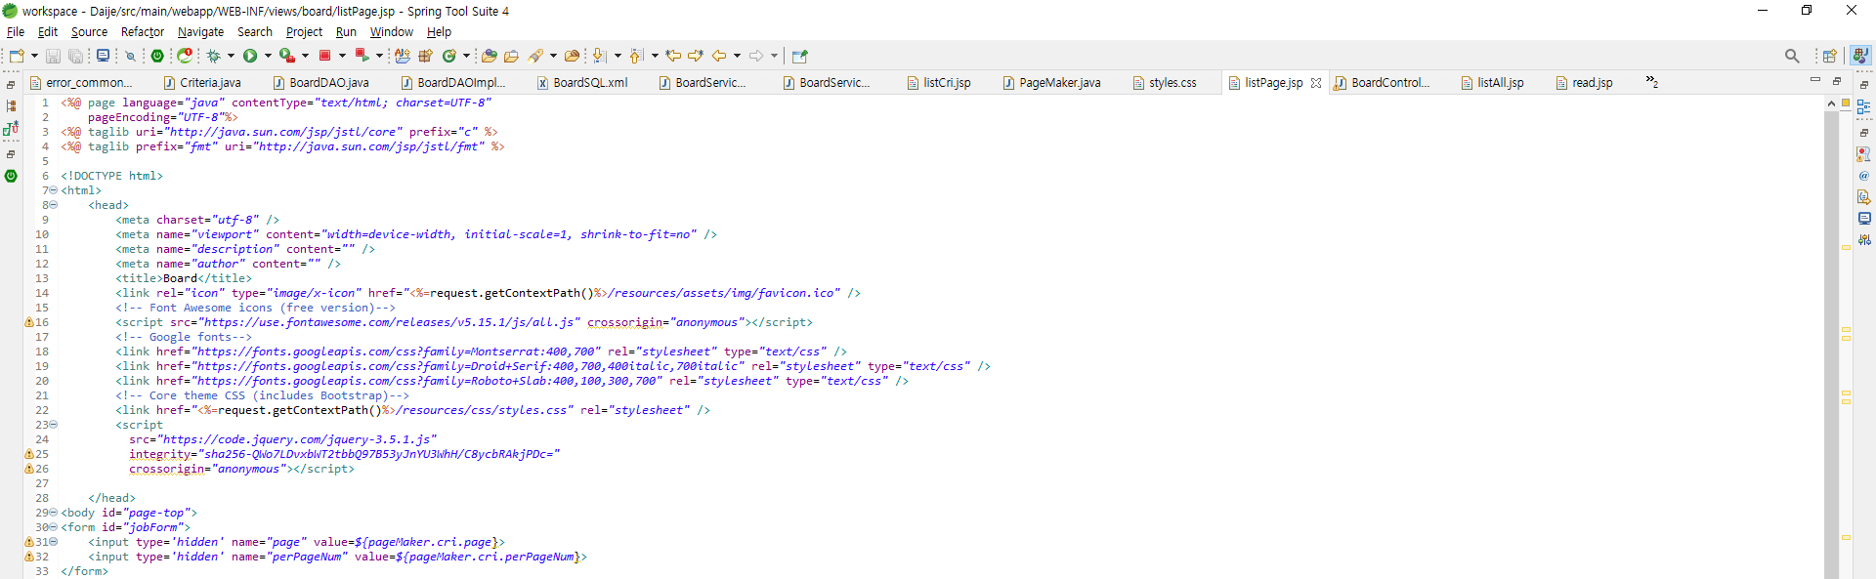Click the Open Type icon
The width and height of the screenshot is (1876, 579).
(x=490, y=56)
